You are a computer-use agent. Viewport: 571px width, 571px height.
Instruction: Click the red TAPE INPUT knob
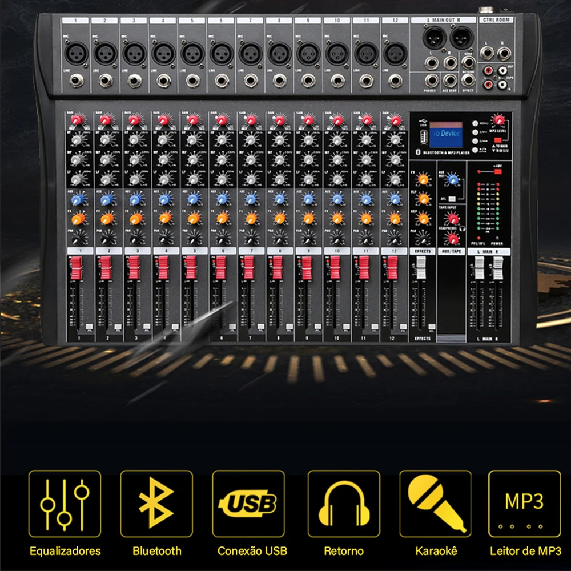coord(453,219)
